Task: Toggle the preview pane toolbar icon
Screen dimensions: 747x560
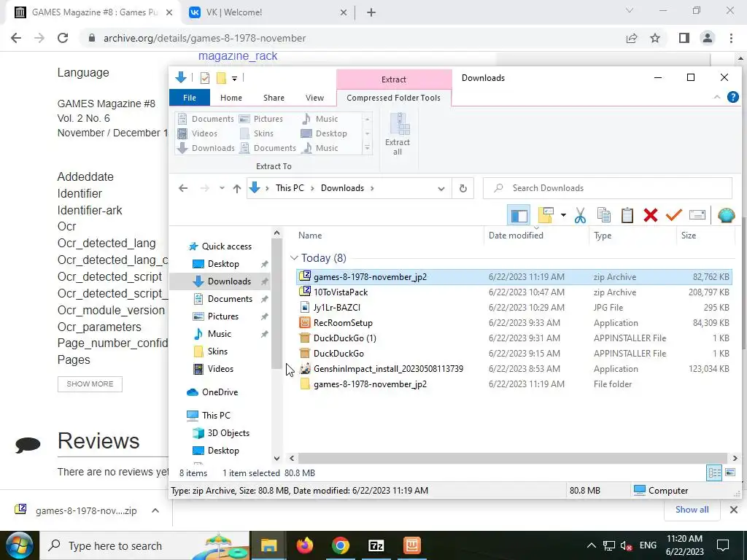Action: point(519,215)
